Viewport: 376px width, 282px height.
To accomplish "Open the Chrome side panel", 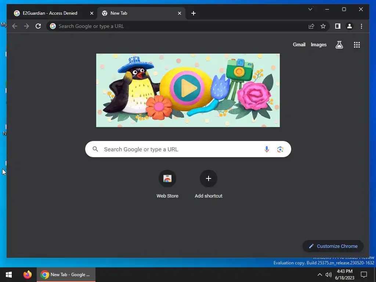I will pyautogui.click(x=338, y=26).
